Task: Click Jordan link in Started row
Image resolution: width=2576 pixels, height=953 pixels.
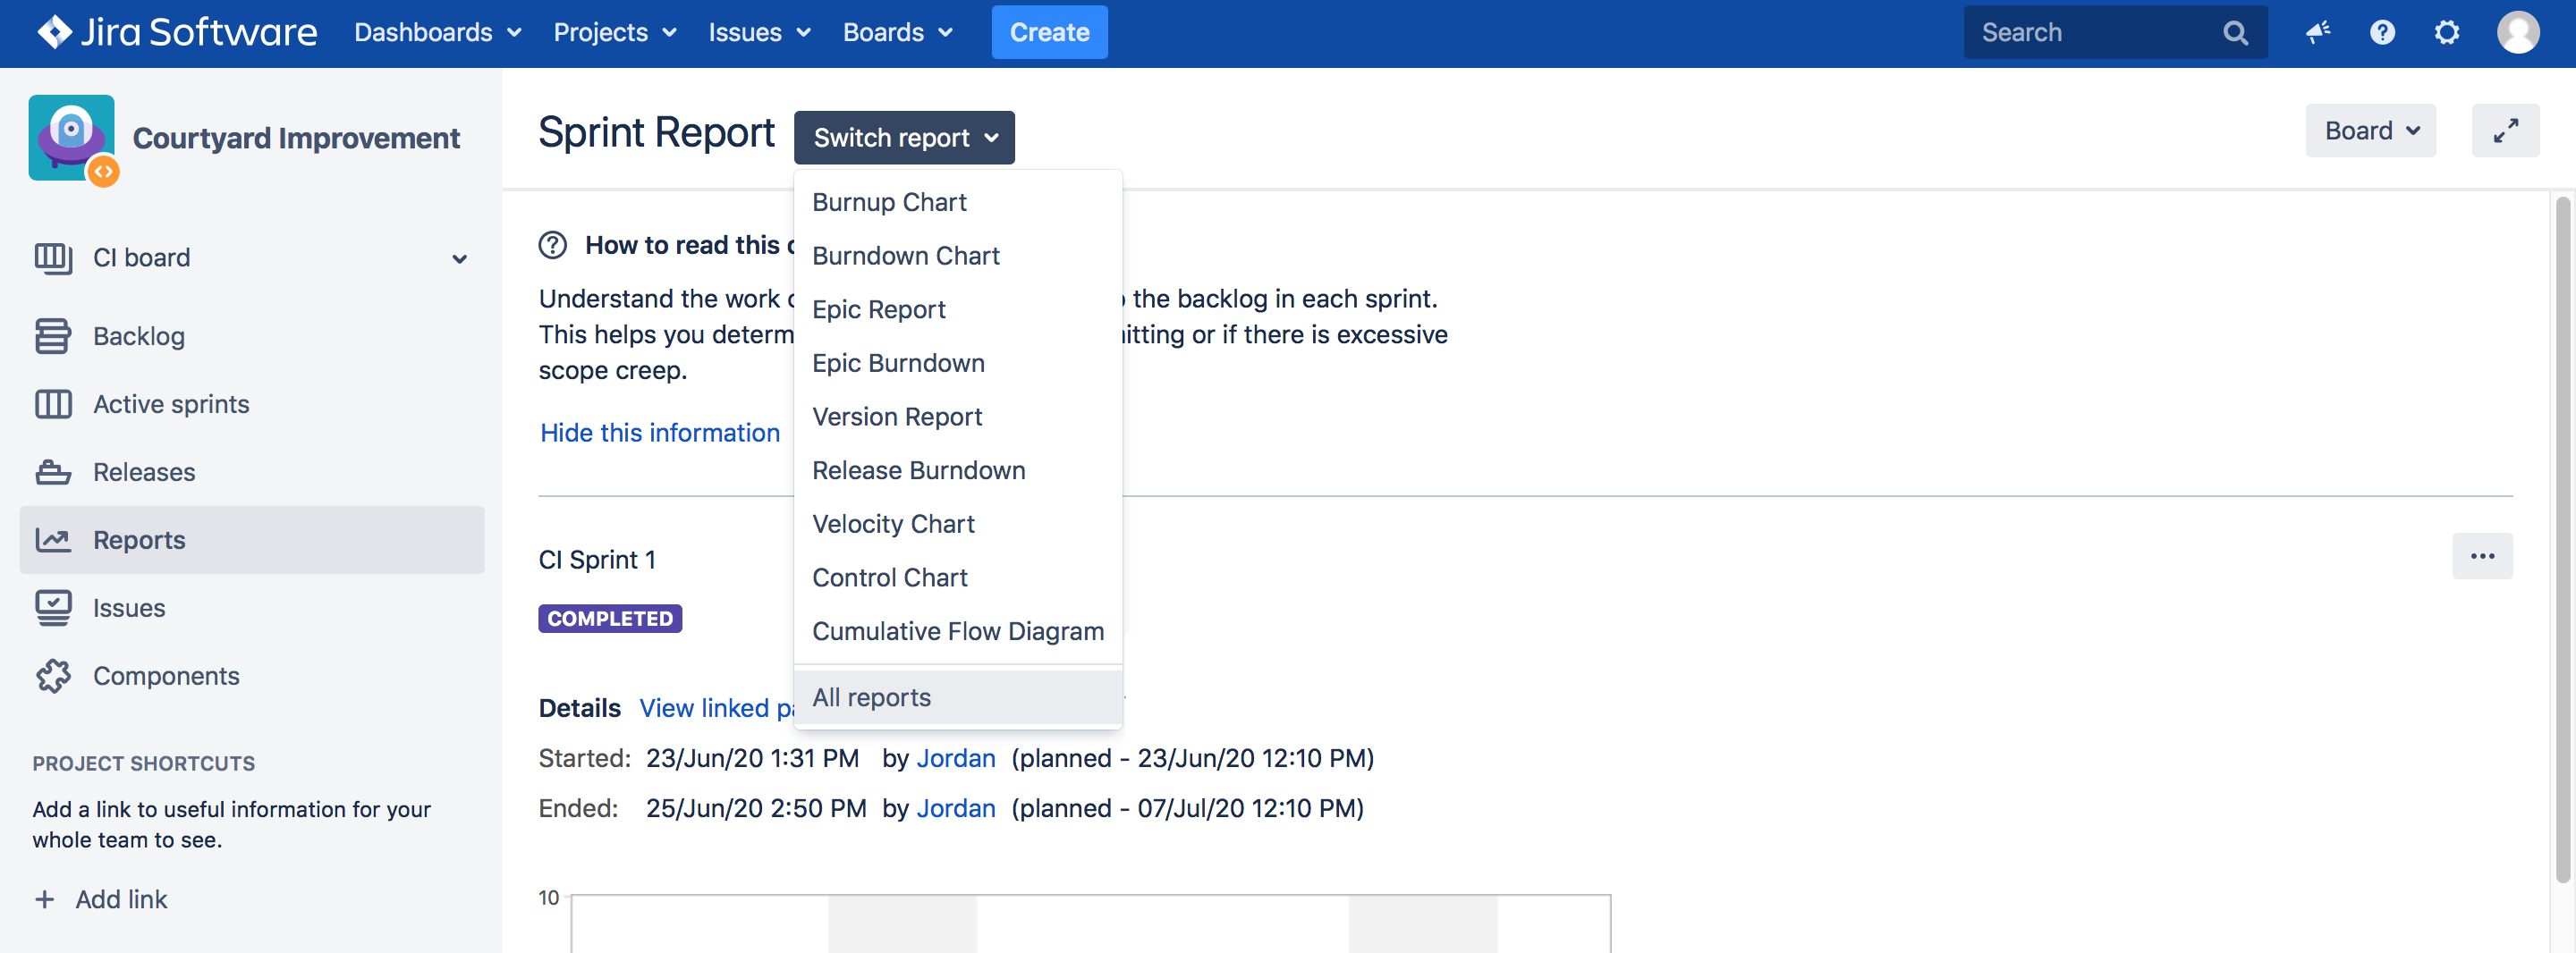Action: coord(955,759)
